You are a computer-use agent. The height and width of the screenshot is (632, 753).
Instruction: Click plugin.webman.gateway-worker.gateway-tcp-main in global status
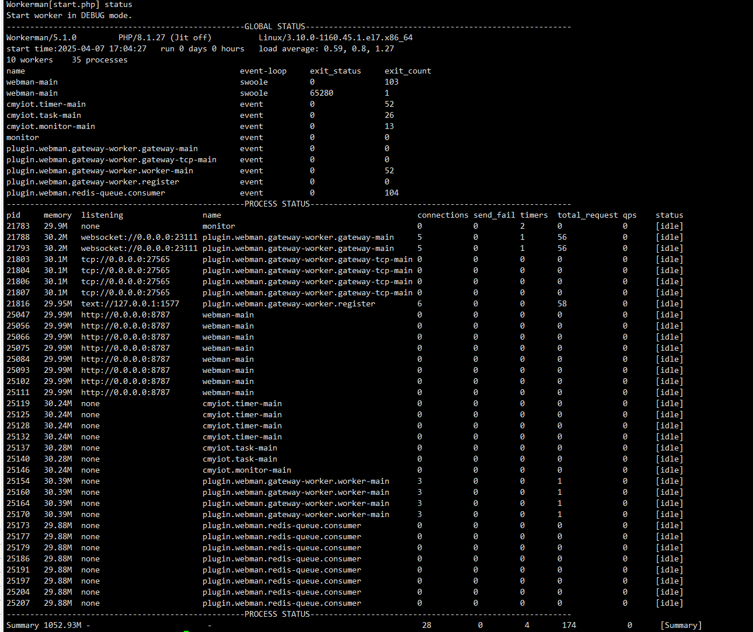[x=111, y=159]
